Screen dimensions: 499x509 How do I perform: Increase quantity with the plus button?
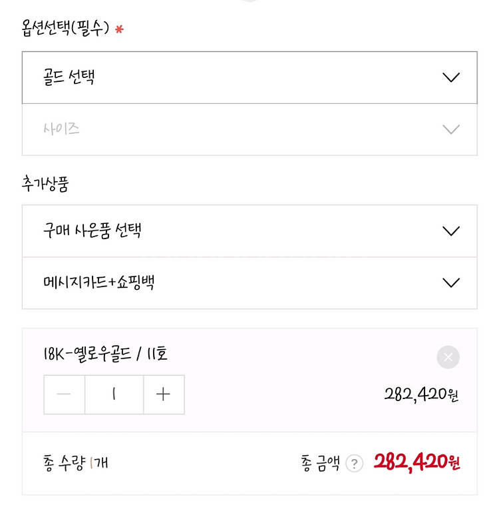pos(164,394)
